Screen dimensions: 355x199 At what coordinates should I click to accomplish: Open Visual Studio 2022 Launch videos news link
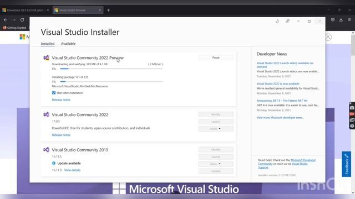point(285,65)
